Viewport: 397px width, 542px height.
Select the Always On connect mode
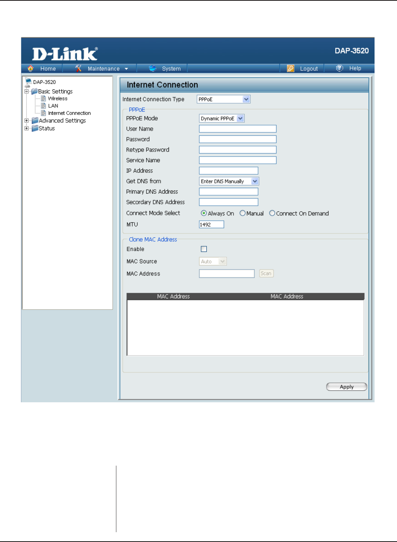(x=204, y=213)
